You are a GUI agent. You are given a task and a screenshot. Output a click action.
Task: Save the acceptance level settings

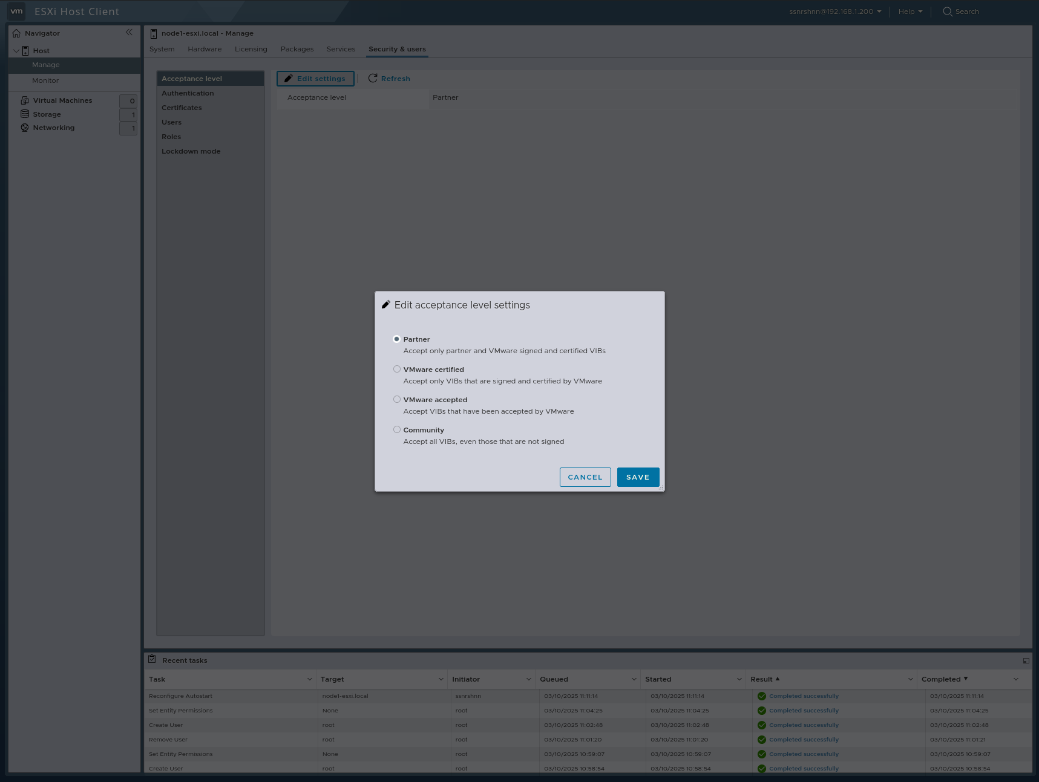click(637, 477)
